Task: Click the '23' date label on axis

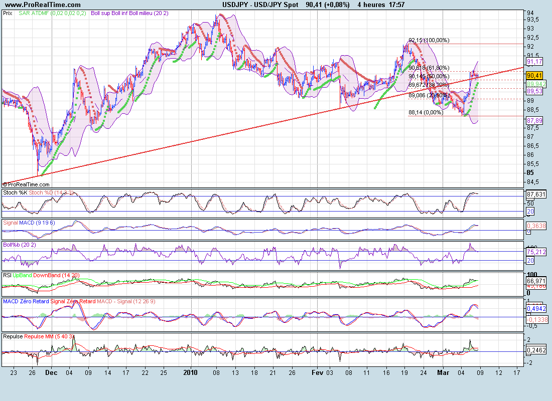Action: (14, 372)
